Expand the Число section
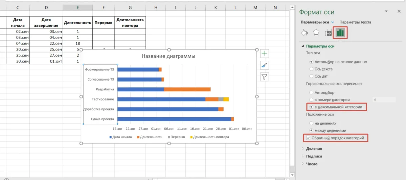406x180 pixels. click(312, 164)
